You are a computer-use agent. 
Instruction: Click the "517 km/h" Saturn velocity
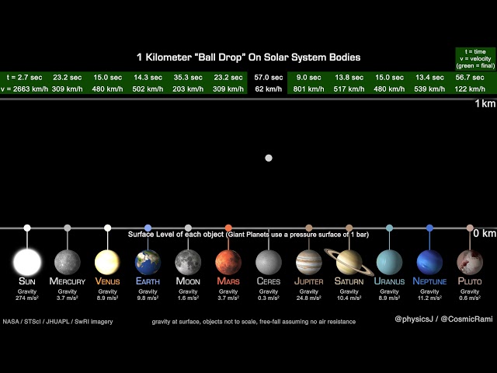(x=349, y=89)
